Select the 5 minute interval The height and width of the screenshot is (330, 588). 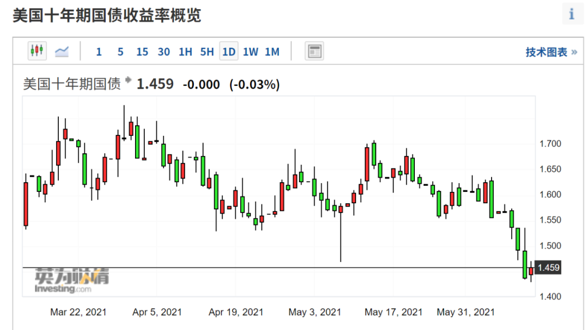[120, 52]
